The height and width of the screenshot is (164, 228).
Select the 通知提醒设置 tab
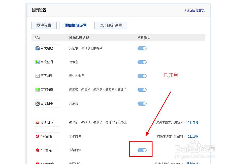76,26
